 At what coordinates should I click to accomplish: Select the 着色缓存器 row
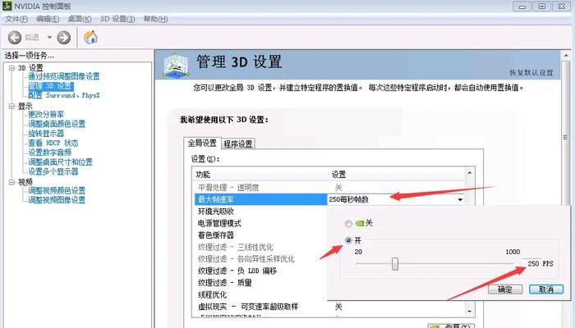coord(260,235)
